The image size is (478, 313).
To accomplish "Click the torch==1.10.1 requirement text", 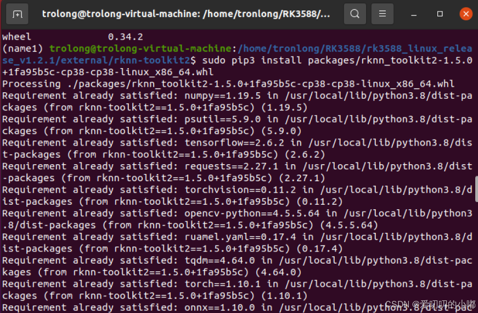I will coord(223,284).
